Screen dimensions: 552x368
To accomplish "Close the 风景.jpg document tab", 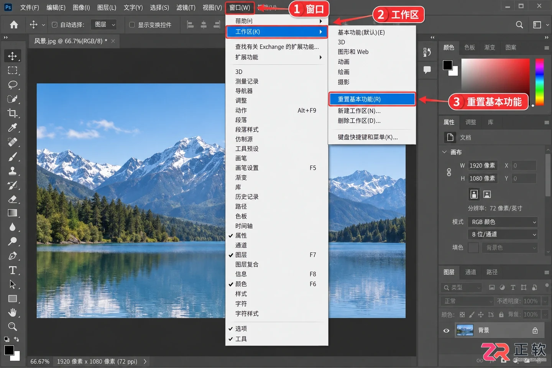I will pyautogui.click(x=113, y=41).
